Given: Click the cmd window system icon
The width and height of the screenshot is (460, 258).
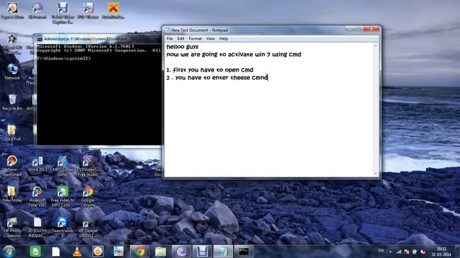Looking at the screenshot, I should pyautogui.click(x=40, y=39).
